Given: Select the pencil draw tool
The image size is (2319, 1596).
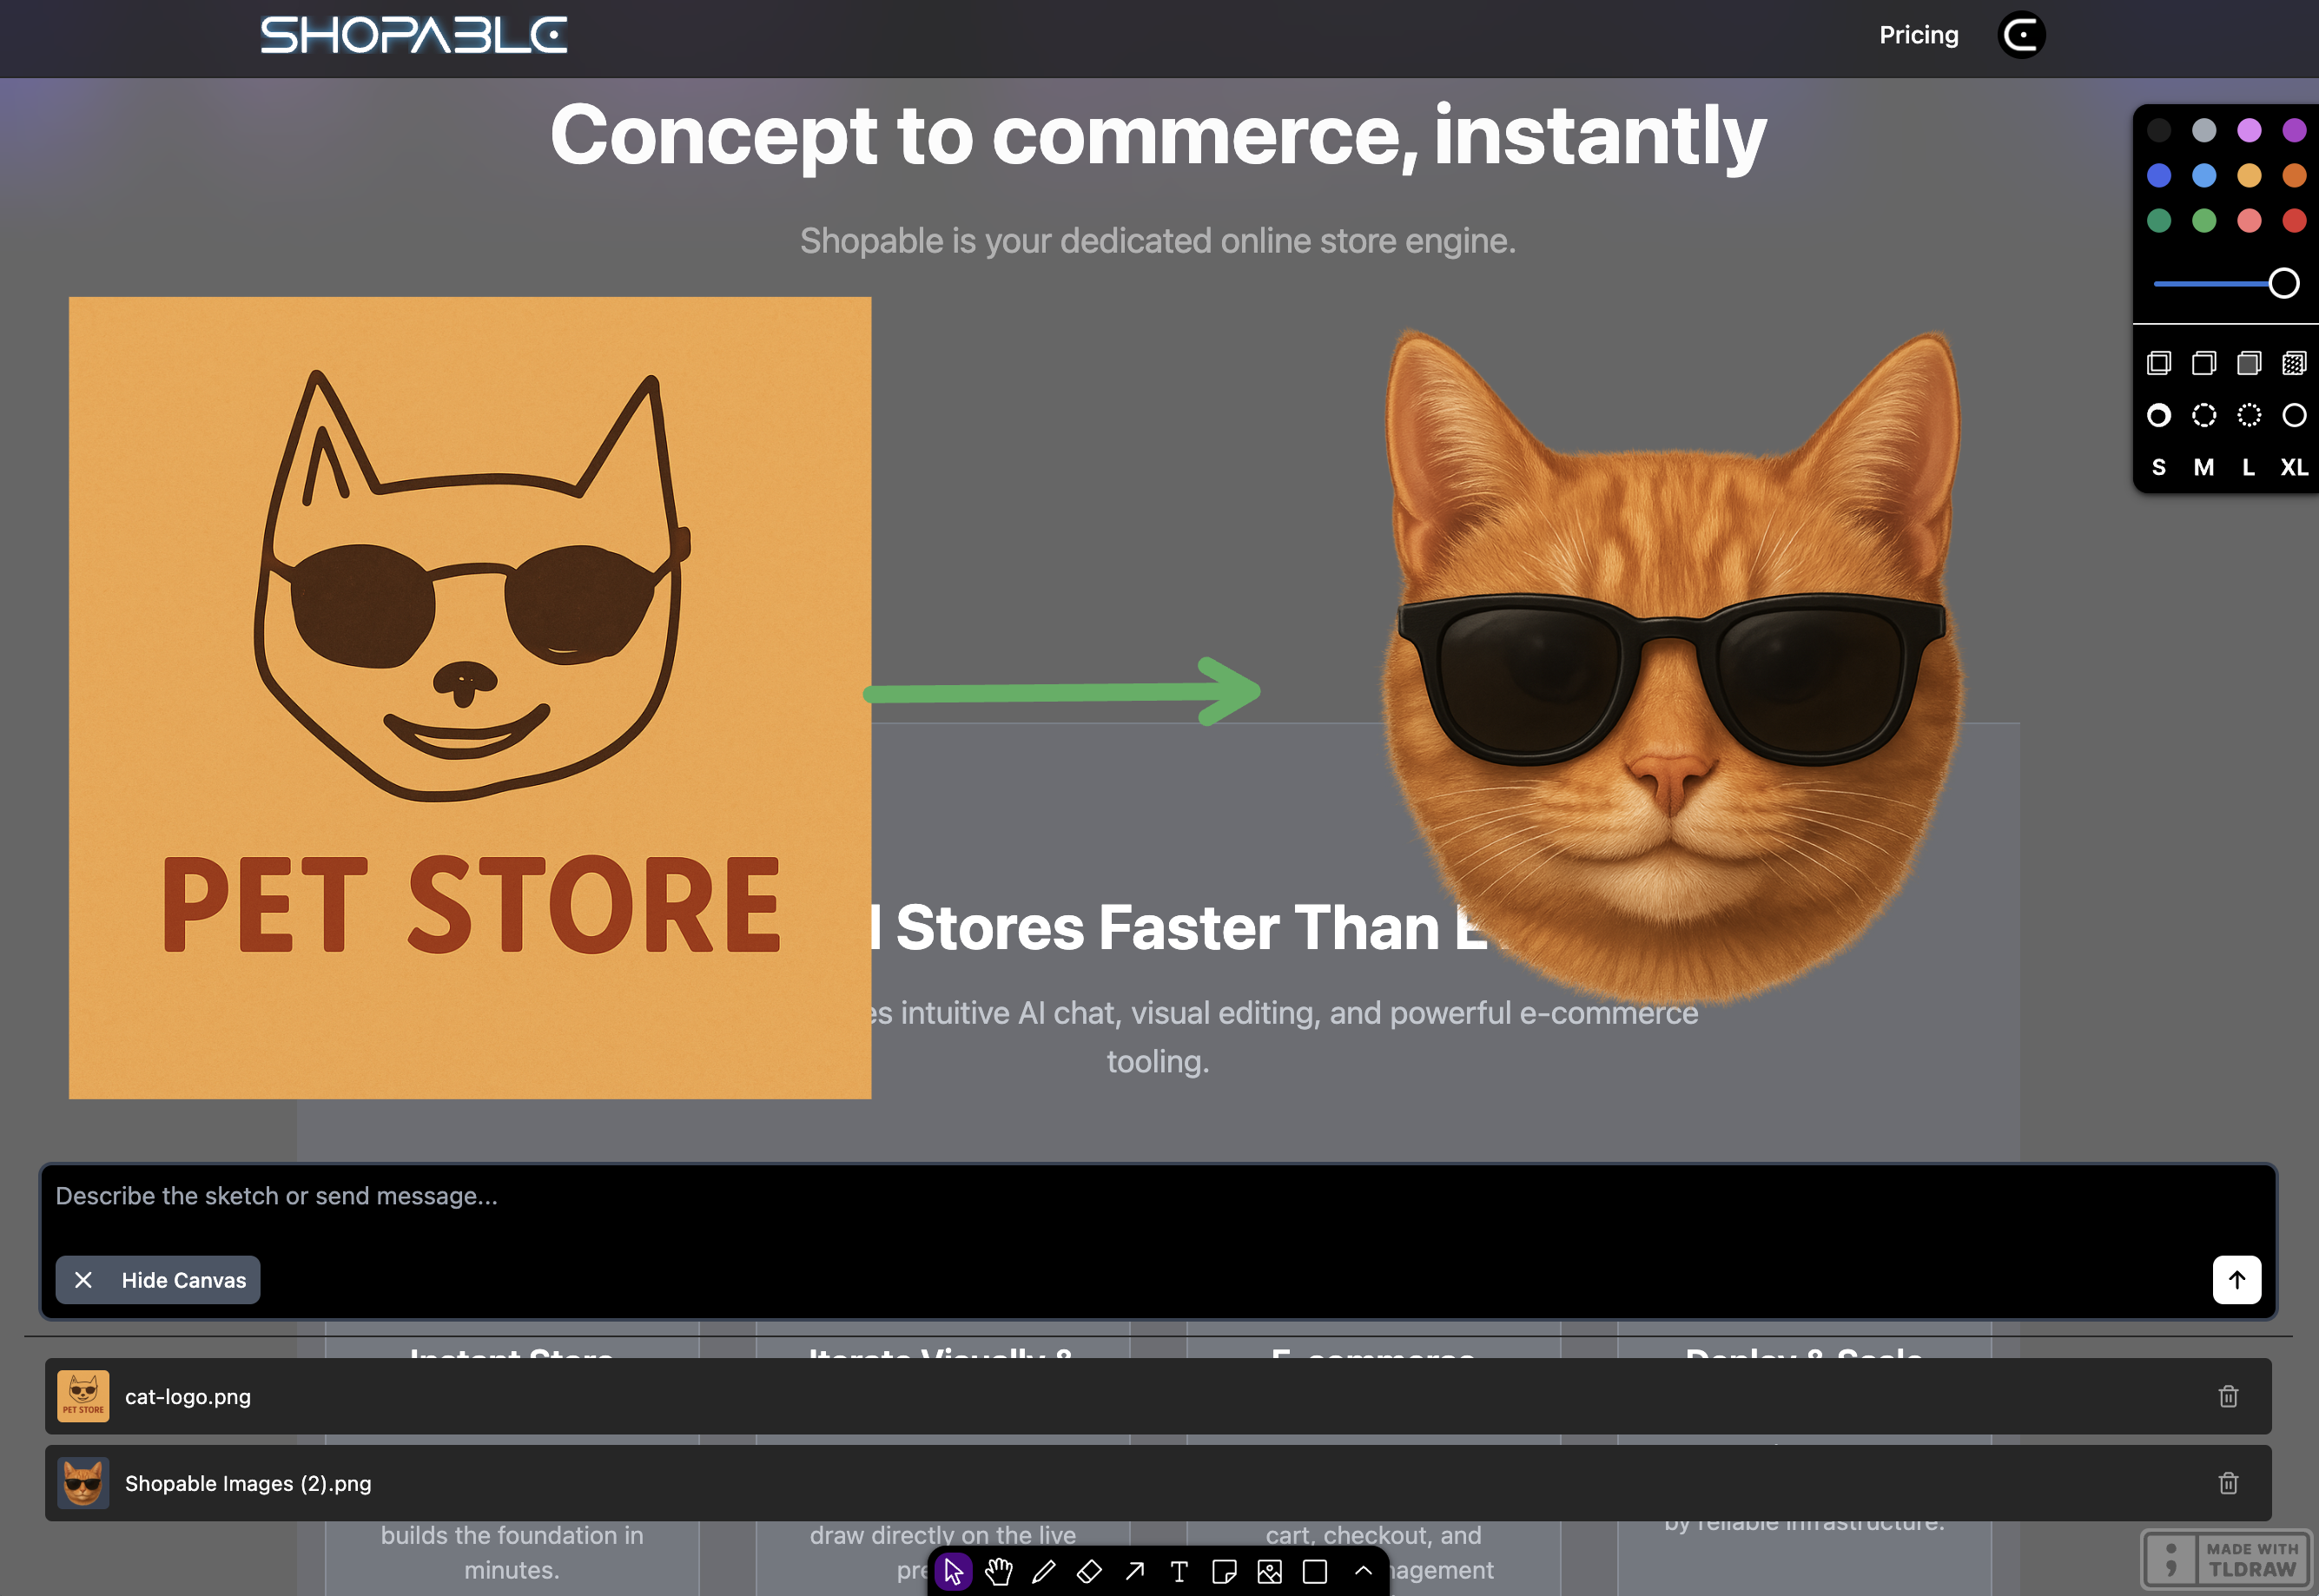Looking at the screenshot, I should [1044, 1572].
